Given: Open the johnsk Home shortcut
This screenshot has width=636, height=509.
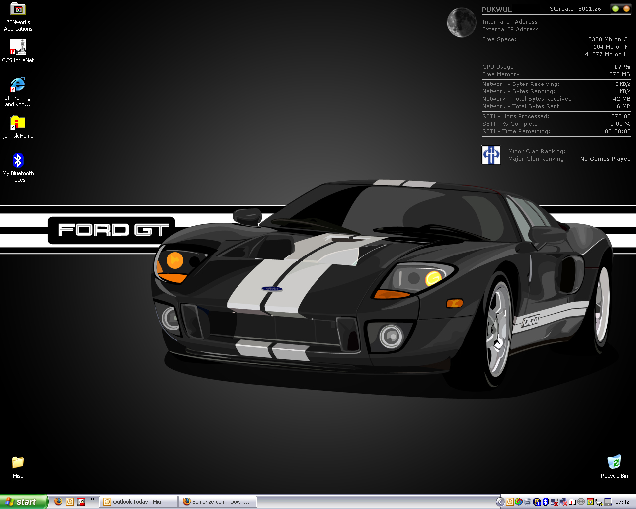Looking at the screenshot, I should click(18, 127).
